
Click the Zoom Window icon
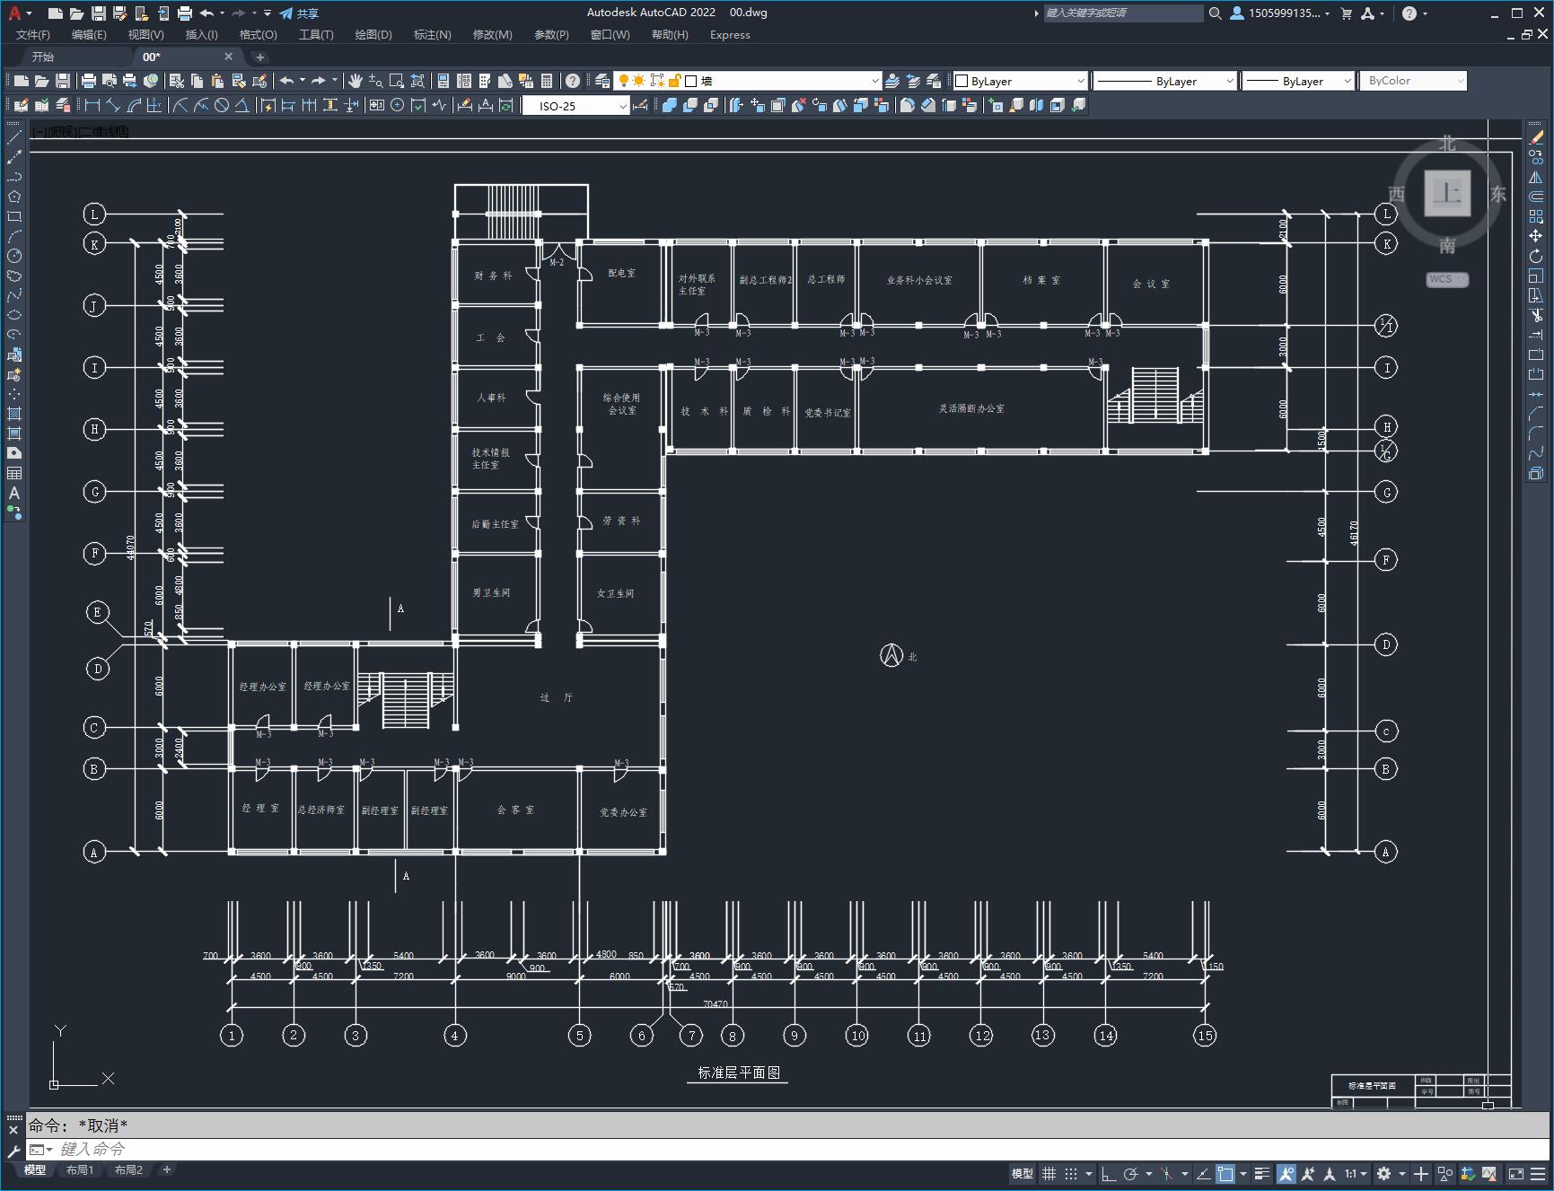396,81
